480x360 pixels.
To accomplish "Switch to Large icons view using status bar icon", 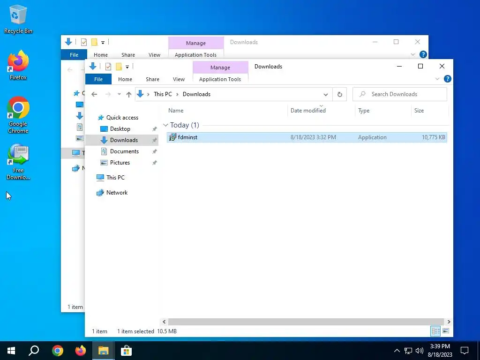I will click(446, 331).
